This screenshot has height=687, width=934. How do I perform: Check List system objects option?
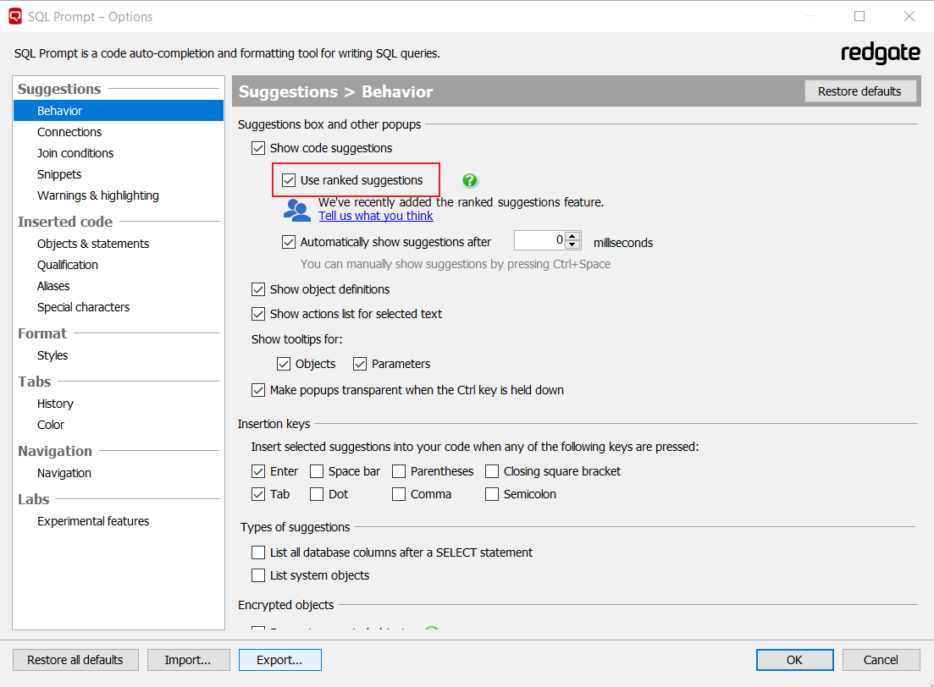point(258,575)
